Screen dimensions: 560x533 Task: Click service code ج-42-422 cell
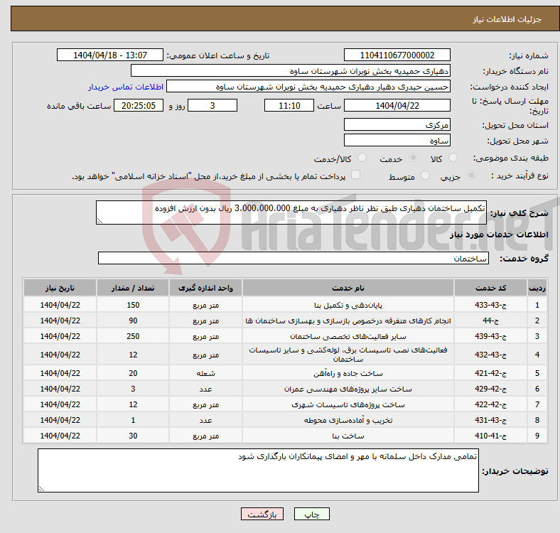tap(491, 405)
